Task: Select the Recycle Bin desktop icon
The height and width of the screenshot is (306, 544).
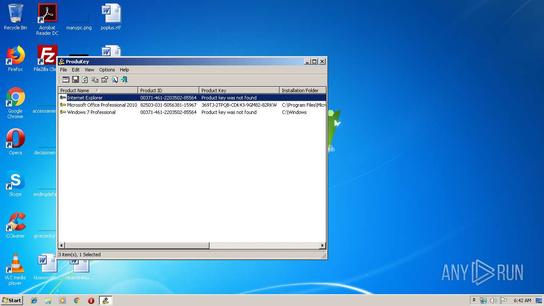Action: [15, 17]
